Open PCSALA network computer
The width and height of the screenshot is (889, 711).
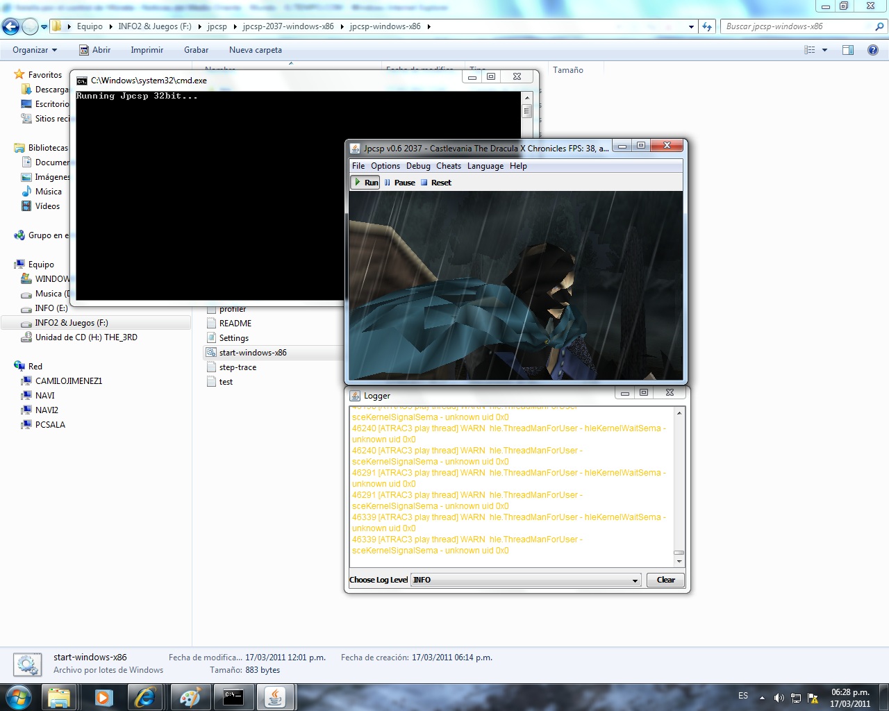point(50,425)
